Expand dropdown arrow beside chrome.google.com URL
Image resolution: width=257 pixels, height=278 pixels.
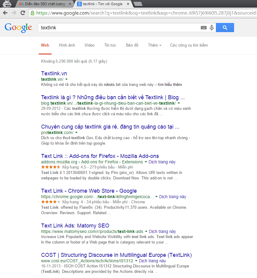[x=156, y=197]
